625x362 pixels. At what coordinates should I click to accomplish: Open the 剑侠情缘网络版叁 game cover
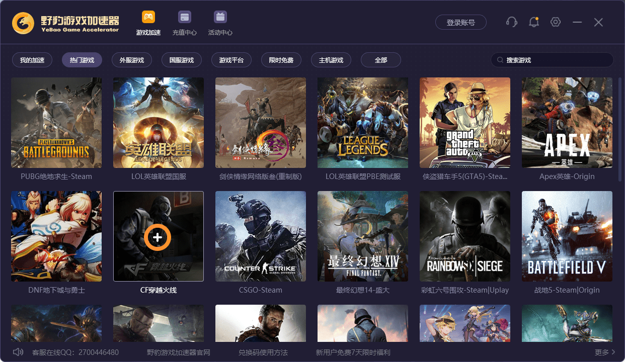[x=261, y=123]
